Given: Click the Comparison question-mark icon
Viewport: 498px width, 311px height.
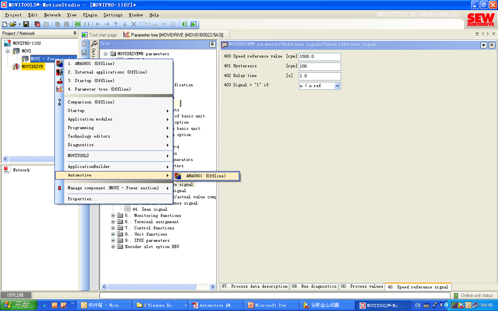Looking at the screenshot, I should tap(59, 102).
